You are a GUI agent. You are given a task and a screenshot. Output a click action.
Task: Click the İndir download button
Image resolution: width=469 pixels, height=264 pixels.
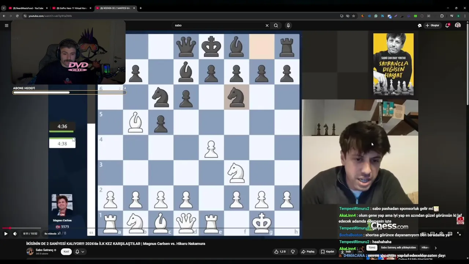[346, 252]
